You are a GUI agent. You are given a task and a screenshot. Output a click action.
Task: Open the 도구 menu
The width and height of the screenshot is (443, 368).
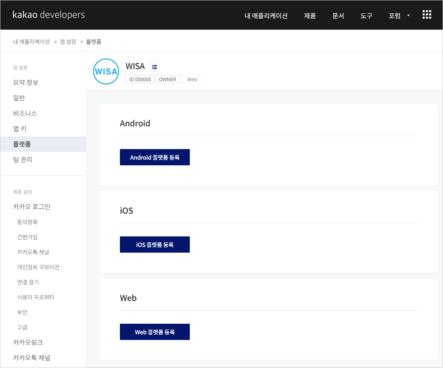pyautogui.click(x=366, y=16)
